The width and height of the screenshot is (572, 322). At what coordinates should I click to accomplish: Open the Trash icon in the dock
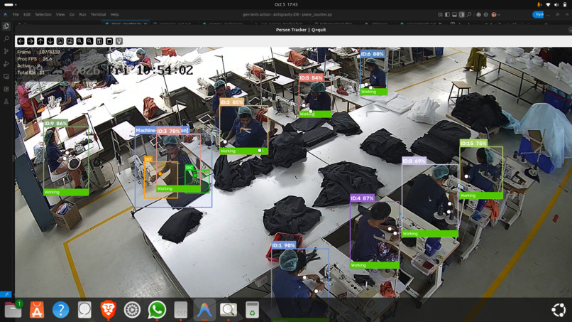pyautogui.click(x=252, y=310)
